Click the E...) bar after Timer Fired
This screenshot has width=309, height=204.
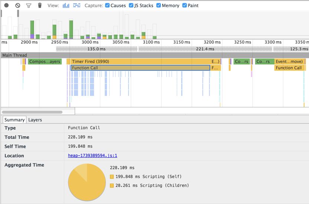(215, 61)
